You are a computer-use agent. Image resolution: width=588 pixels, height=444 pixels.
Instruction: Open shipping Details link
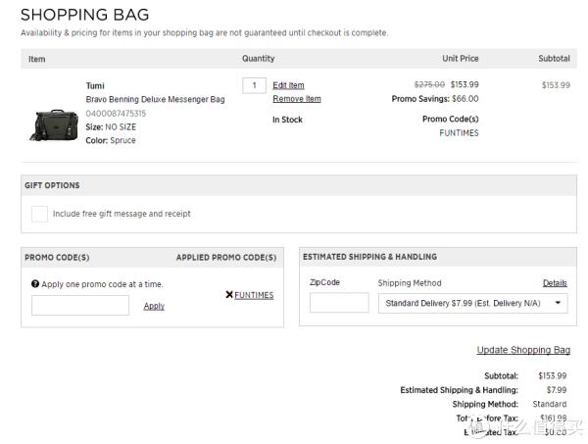[555, 283]
